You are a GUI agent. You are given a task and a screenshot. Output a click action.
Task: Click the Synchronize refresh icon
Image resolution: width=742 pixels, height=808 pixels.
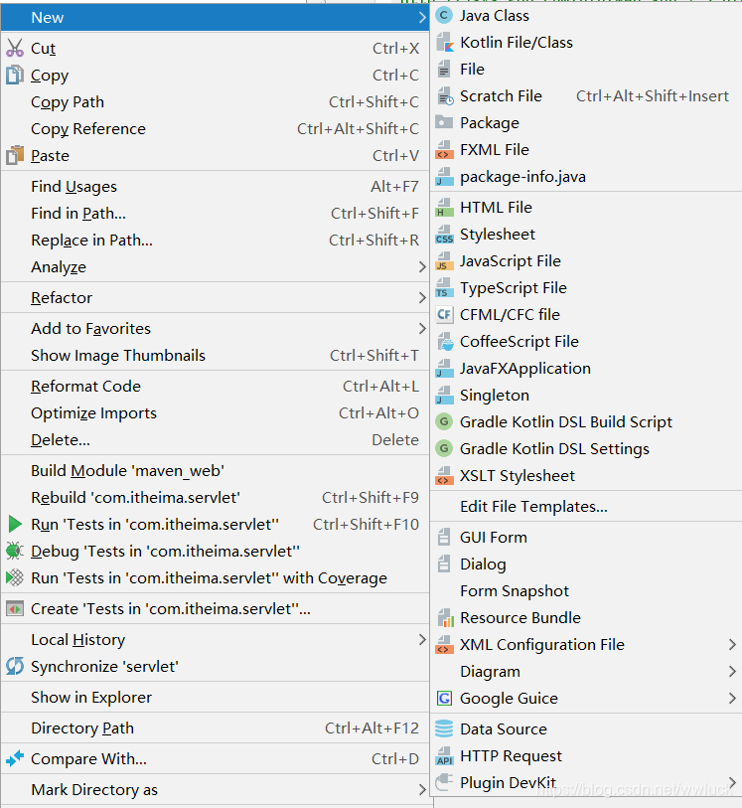15,666
